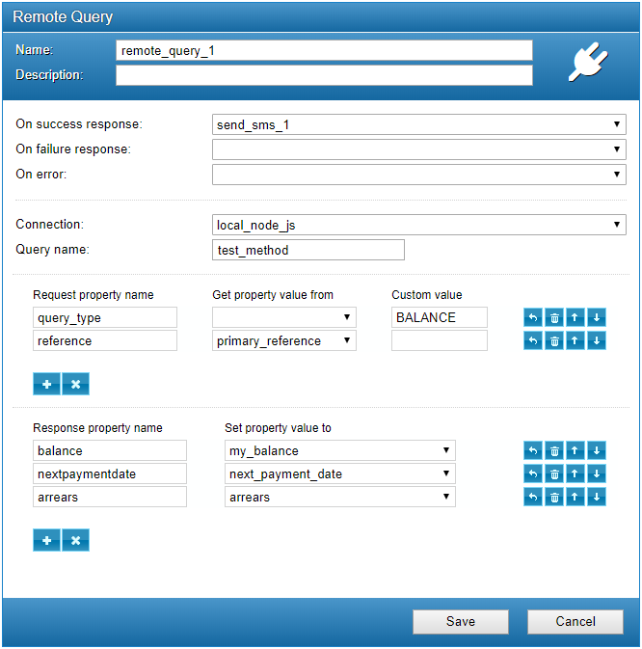Image resolution: width=642 pixels, height=649 pixels.
Task: Move the arrears row up
Action: [575, 497]
